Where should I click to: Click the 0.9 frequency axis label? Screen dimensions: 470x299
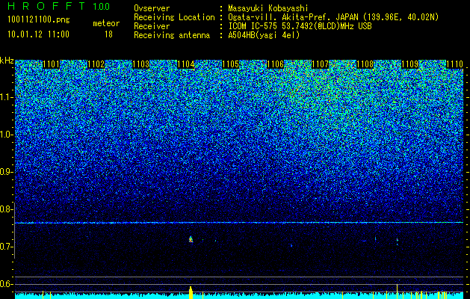6,172
